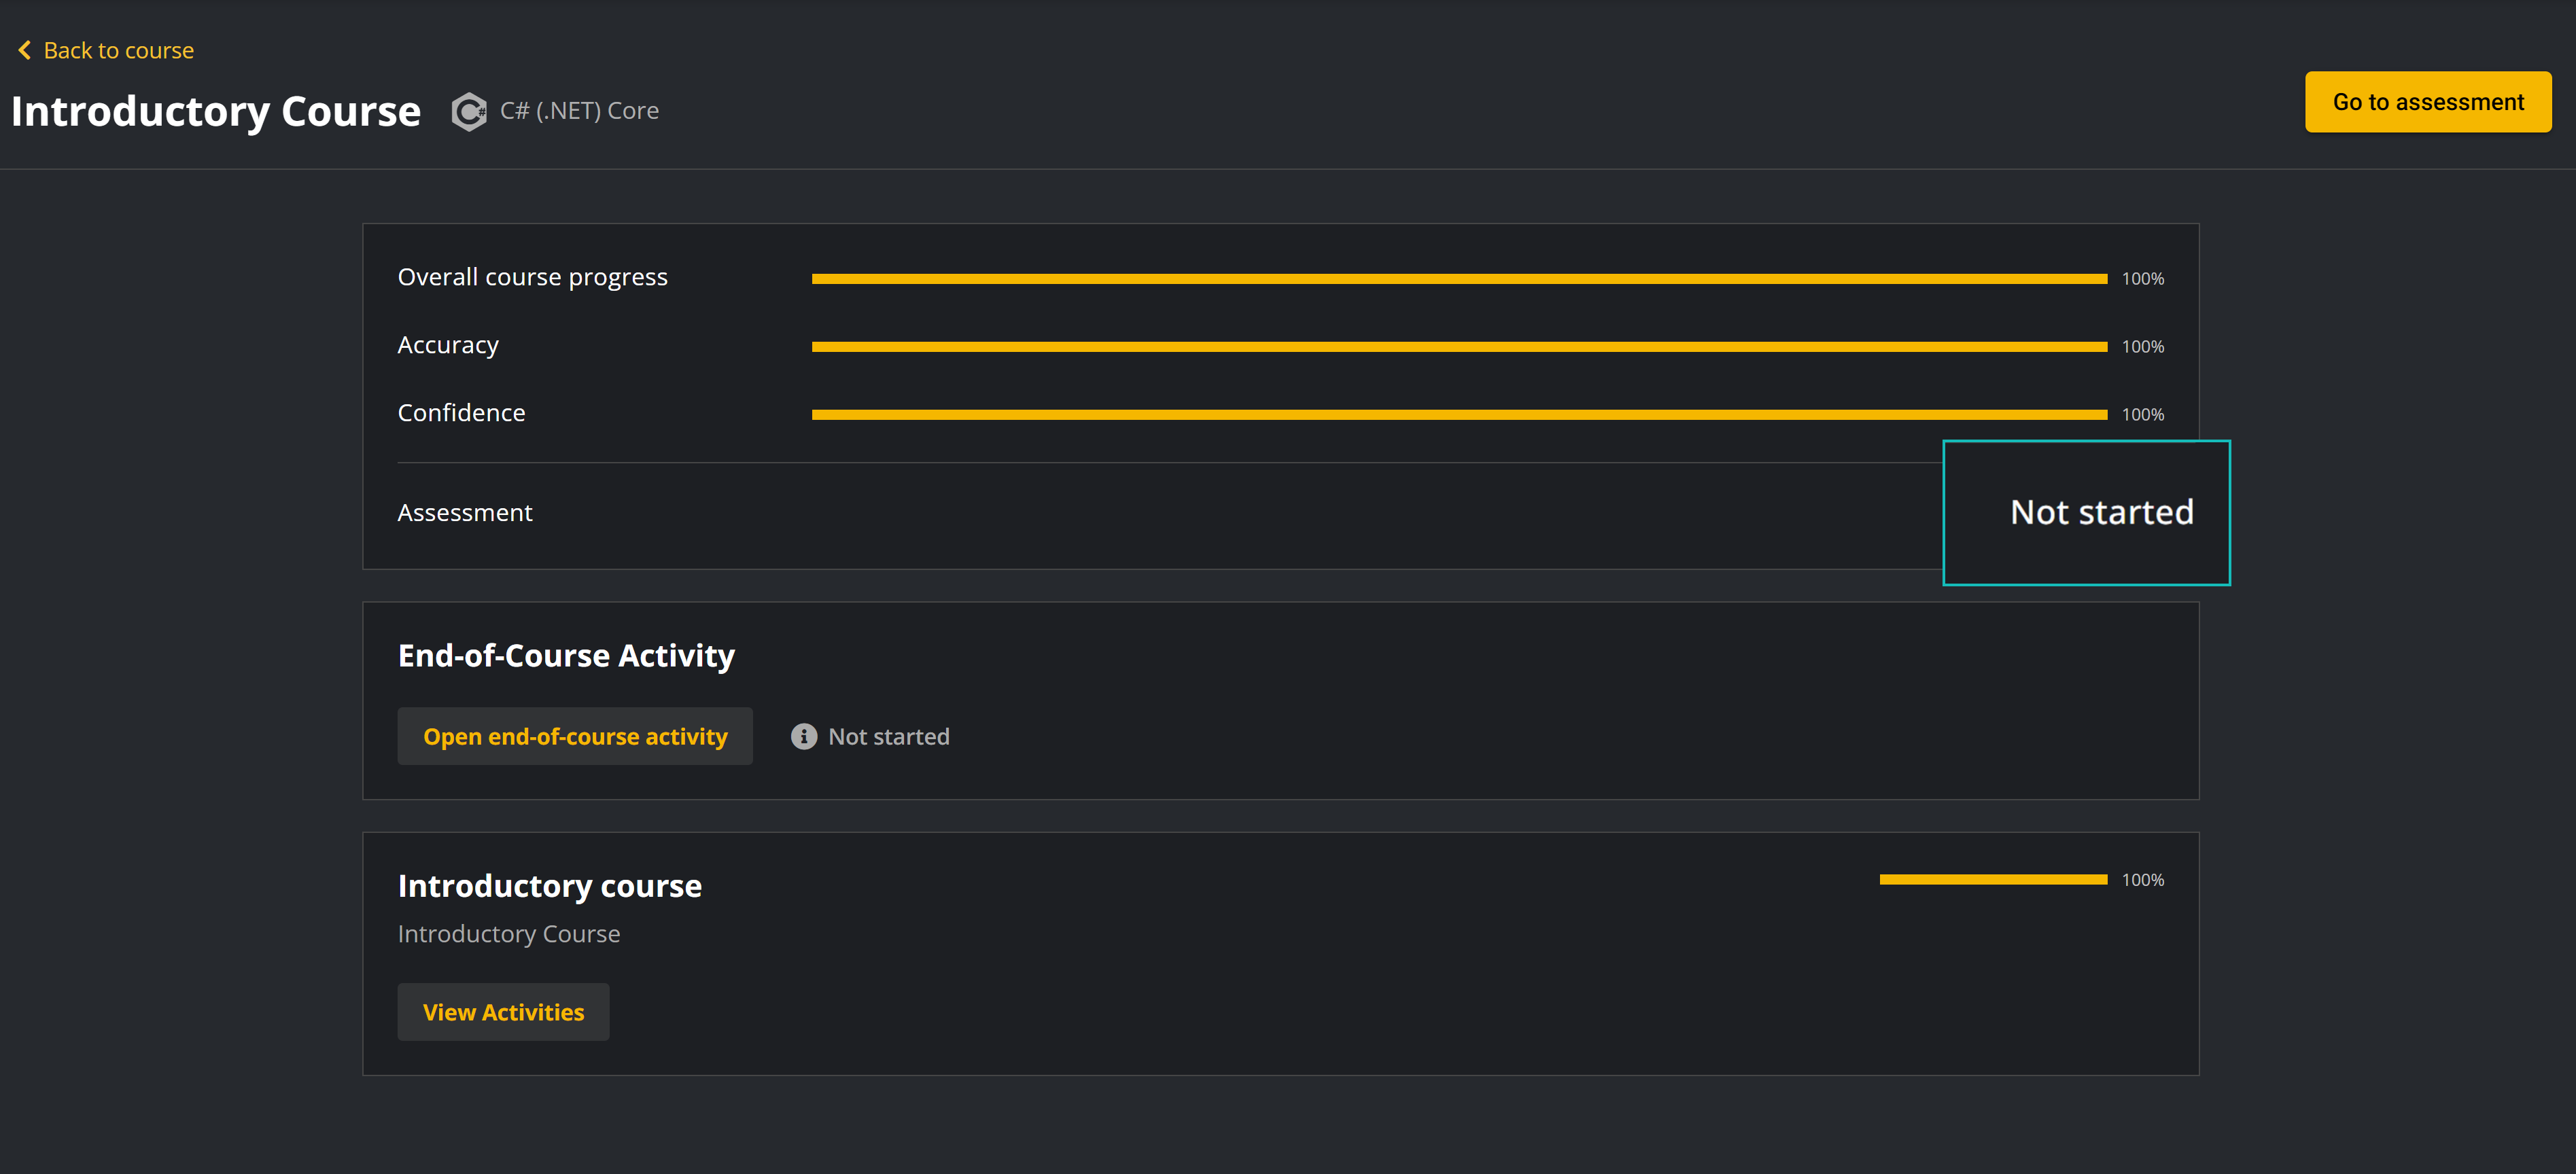Open the Go to assessment button
Viewport: 2576px width, 1174px height.
click(2428, 102)
